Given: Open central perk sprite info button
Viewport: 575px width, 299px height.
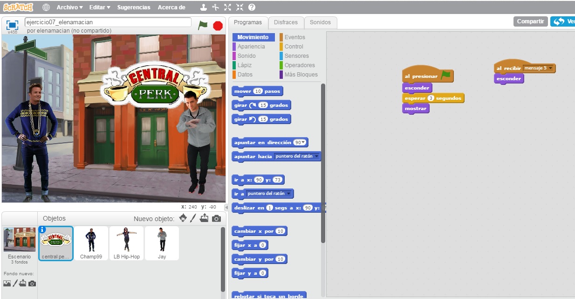Looking at the screenshot, I should click(x=42, y=229).
